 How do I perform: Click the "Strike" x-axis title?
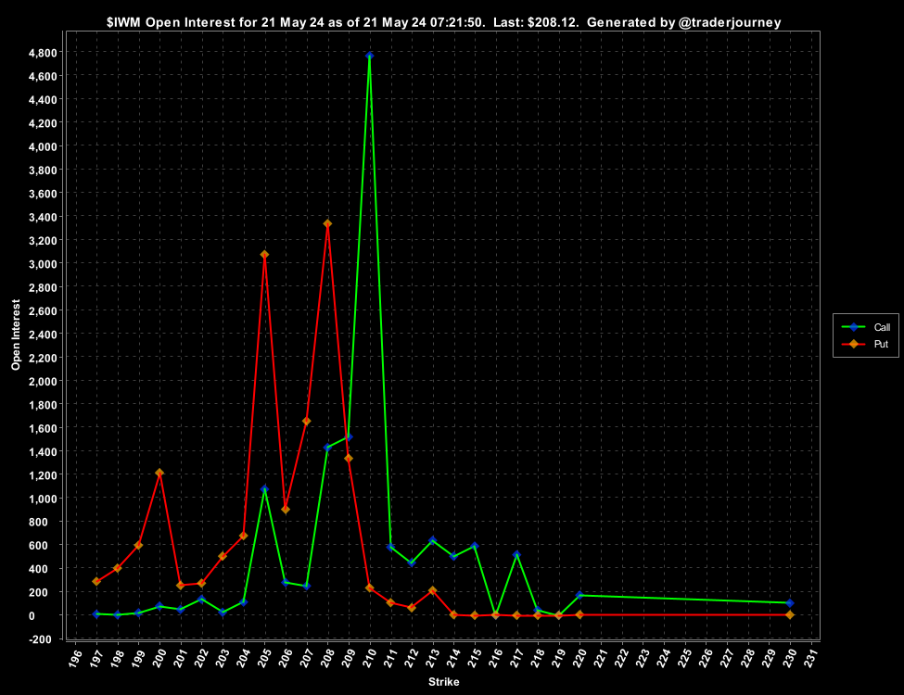coord(444,682)
